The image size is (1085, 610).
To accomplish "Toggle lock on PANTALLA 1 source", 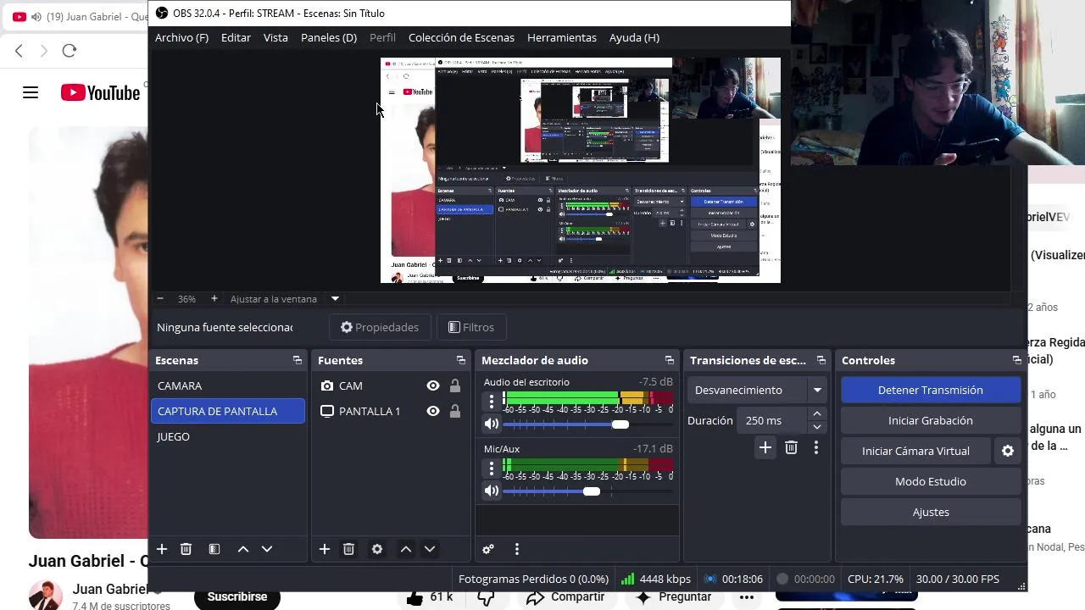I will 455,411.
